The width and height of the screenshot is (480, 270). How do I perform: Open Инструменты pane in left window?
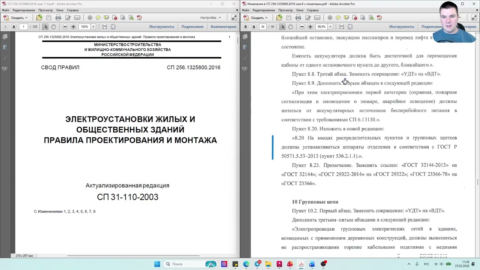[x=162, y=27]
